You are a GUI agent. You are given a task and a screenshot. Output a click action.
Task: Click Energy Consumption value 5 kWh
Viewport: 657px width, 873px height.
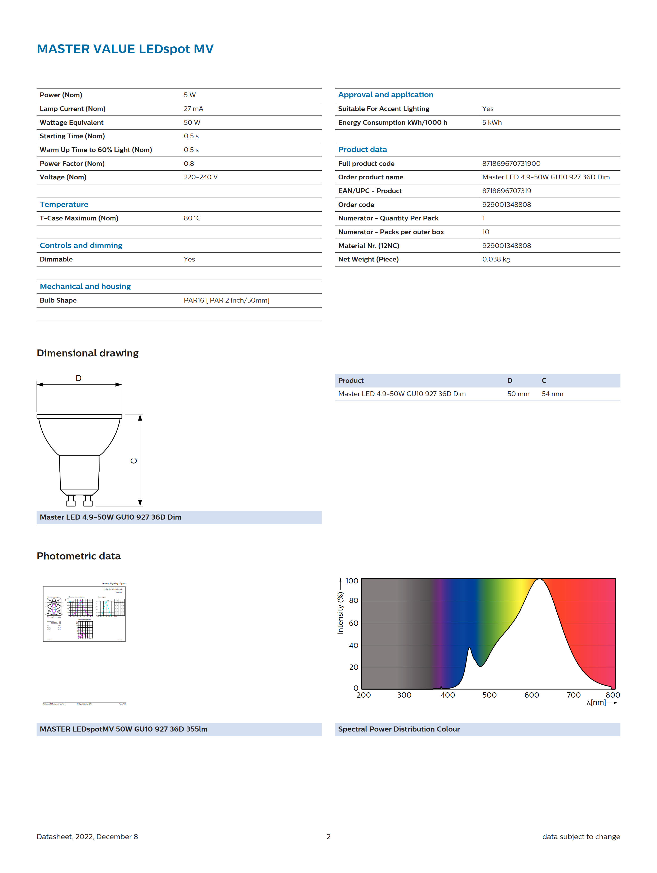coord(492,122)
